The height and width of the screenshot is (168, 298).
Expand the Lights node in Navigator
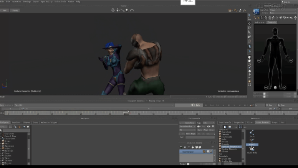coord(1,148)
